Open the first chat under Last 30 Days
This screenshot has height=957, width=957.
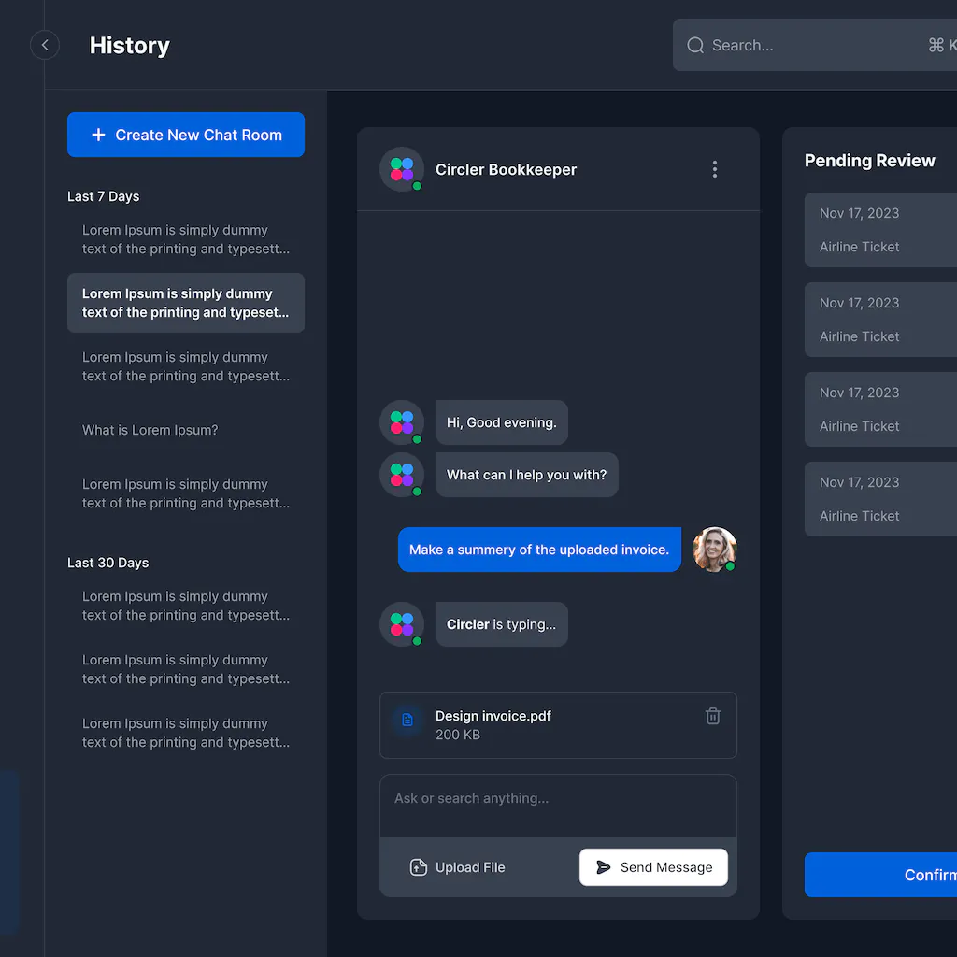click(185, 606)
